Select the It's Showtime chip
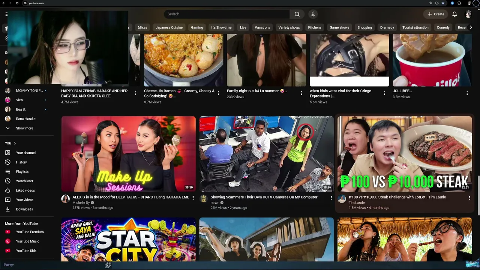480x270 pixels. coord(221,27)
